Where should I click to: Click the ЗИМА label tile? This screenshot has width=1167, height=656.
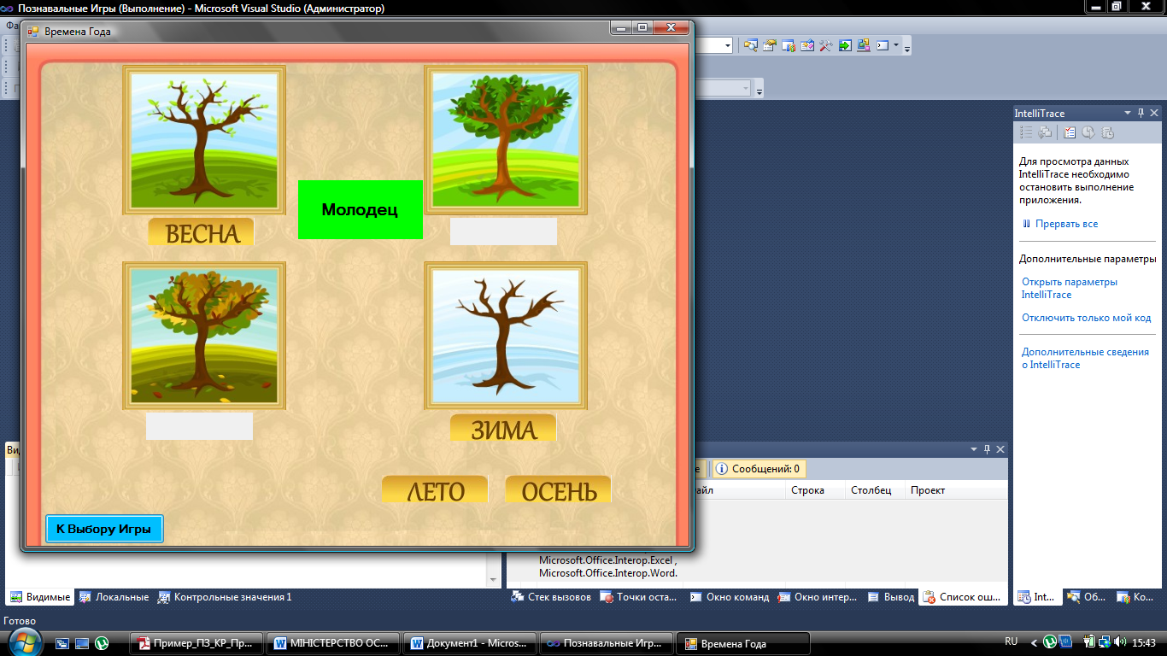503,427
